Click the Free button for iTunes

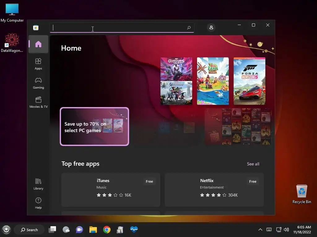coord(150,181)
